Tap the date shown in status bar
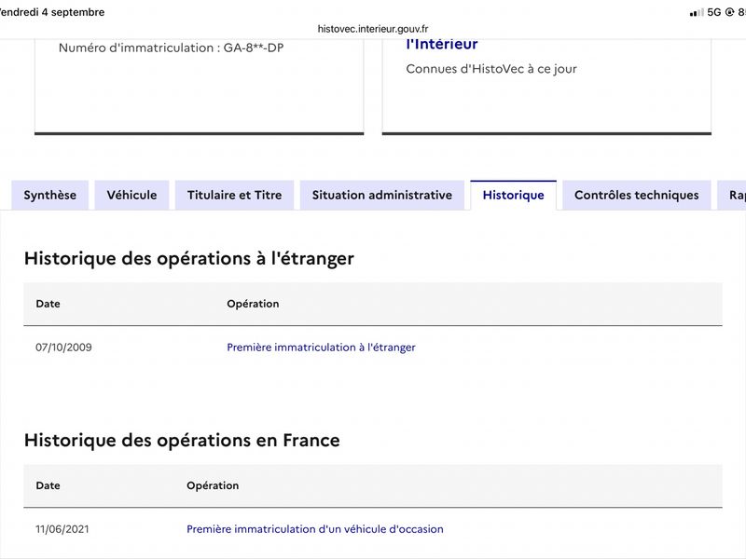The image size is (746, 559). 51,12
